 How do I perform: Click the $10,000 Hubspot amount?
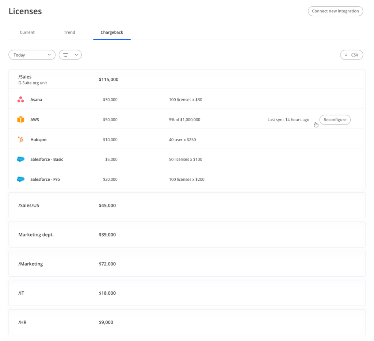(x=110, y=140)
